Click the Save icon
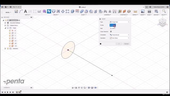170x96 pixels. tap(11, 7)
